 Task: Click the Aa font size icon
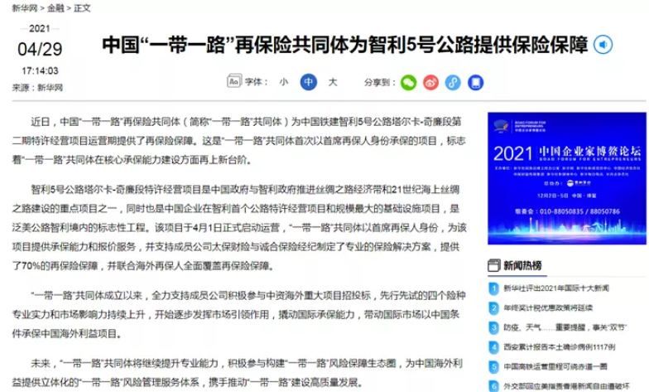(233, 81)
